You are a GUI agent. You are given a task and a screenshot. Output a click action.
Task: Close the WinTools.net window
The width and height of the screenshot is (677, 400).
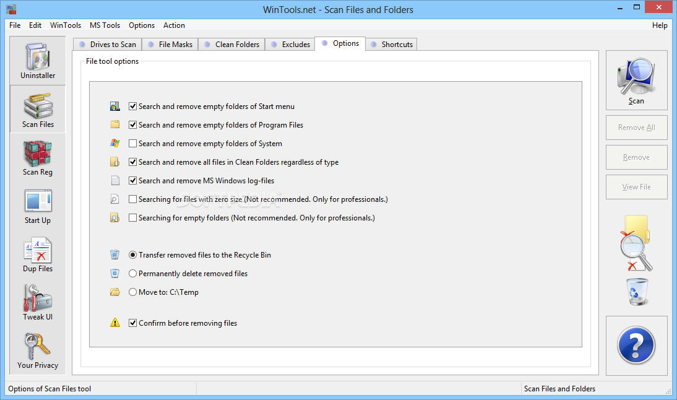pyautogui.click(x=659, y=7)
